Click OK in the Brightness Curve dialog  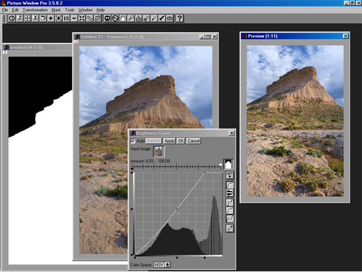(x=181, y=141)
